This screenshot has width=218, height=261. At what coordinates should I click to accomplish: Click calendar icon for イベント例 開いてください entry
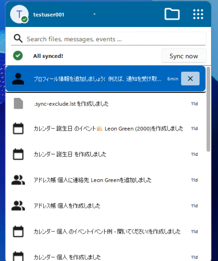18,231
